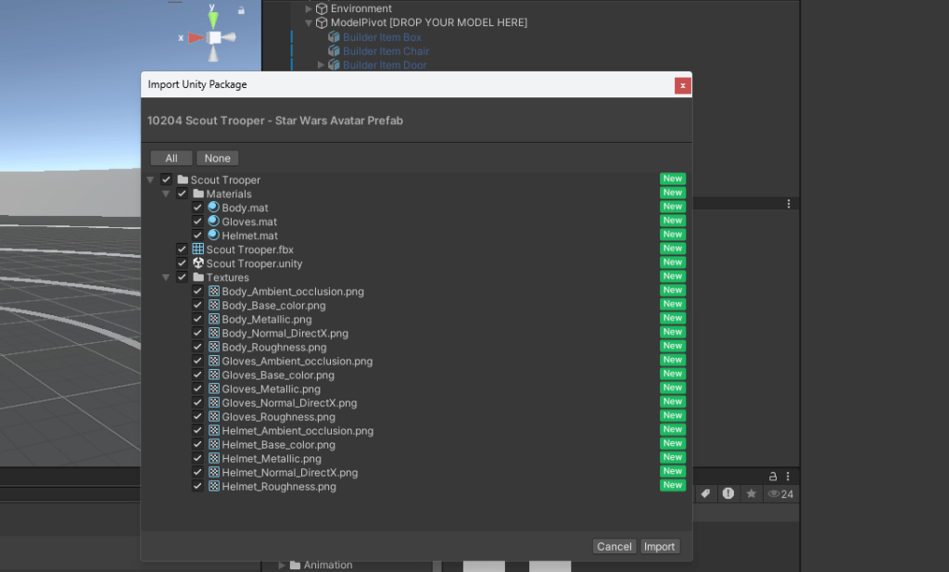Uncheck the Body_Normal_DirectX.png checkbox
949x572 pixels.
tap(197, 333)
